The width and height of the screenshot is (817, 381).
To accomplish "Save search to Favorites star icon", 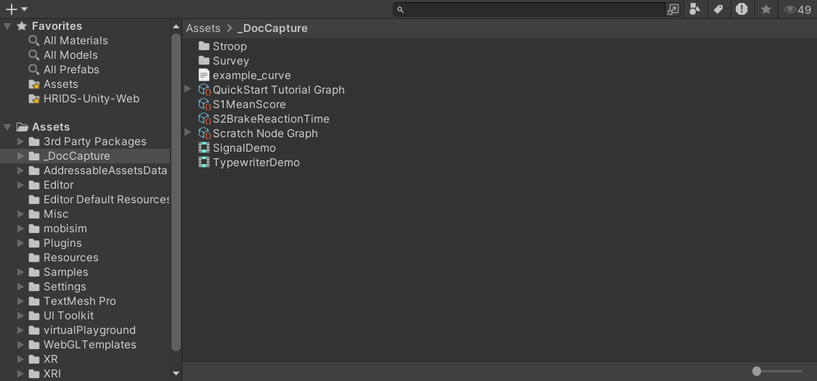I will coord(766,9).
